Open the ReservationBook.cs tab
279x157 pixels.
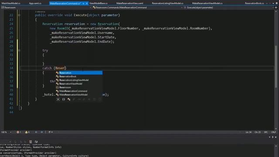tap(254, 3)
